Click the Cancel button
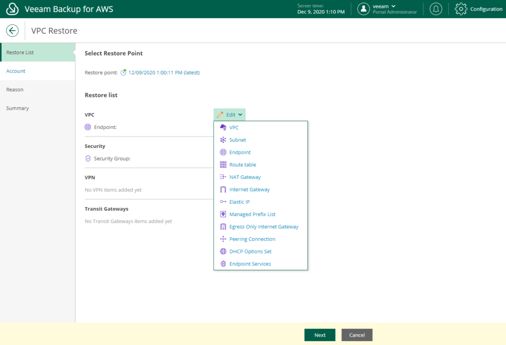The width and height of the screenshot is (506, 345). tap(357, 335)
